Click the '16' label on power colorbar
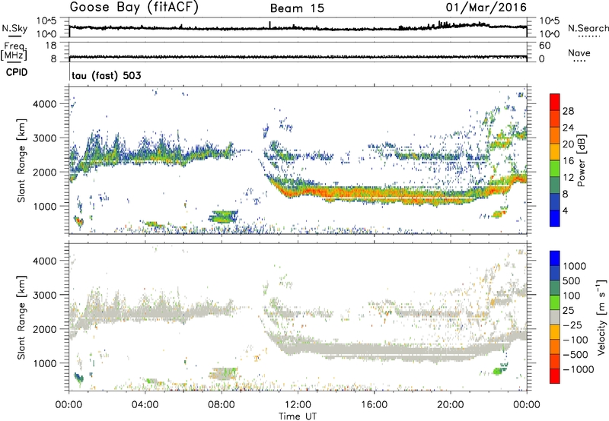Screen dimensions: 609x421 [x=568, y=161]
